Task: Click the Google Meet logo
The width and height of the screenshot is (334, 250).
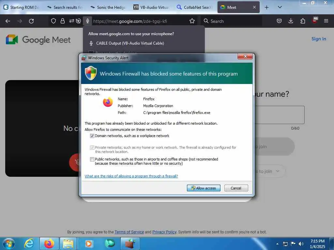Action: (x=38, y=39)
